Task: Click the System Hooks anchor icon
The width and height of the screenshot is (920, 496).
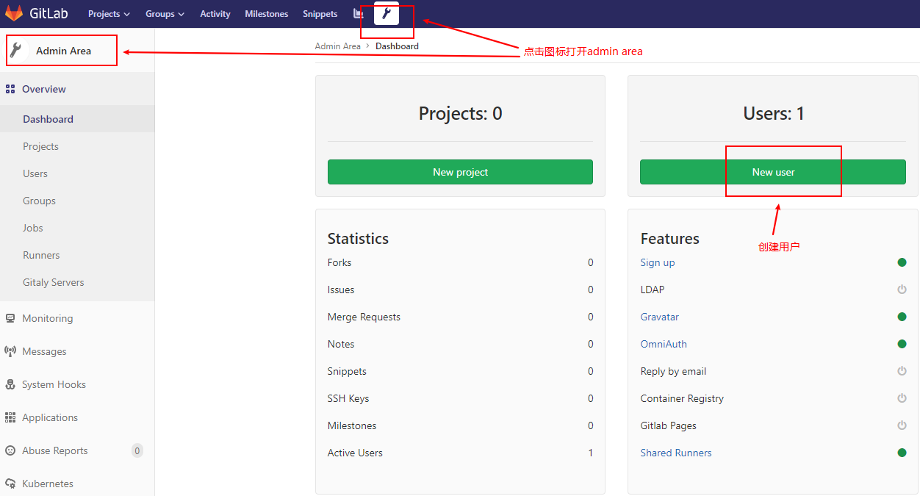Action: [x=10, y=384]
